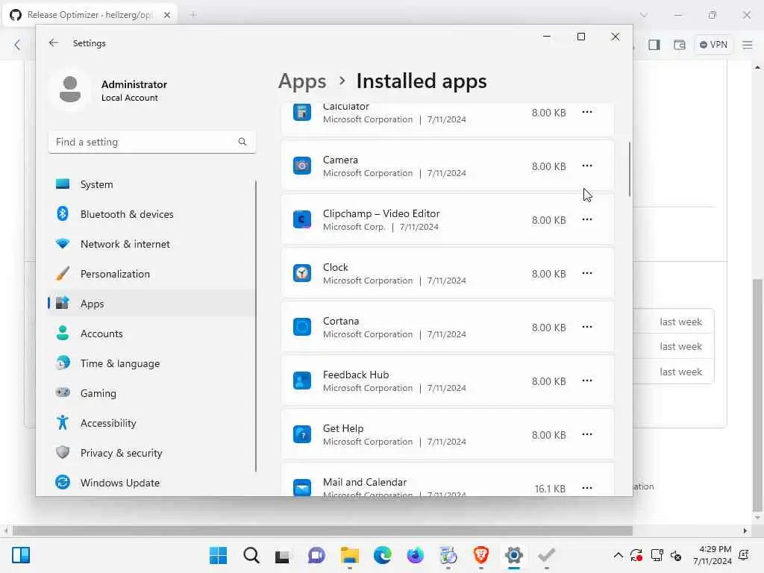The height and width of the screenshot is (573, 764).
Task: Go to Gaming settings
Action: coord(151,393)
